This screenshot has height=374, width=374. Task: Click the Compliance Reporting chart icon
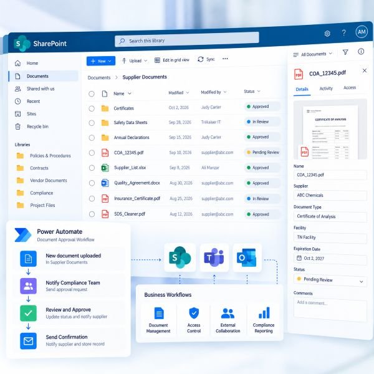click(x=264, y=313)
